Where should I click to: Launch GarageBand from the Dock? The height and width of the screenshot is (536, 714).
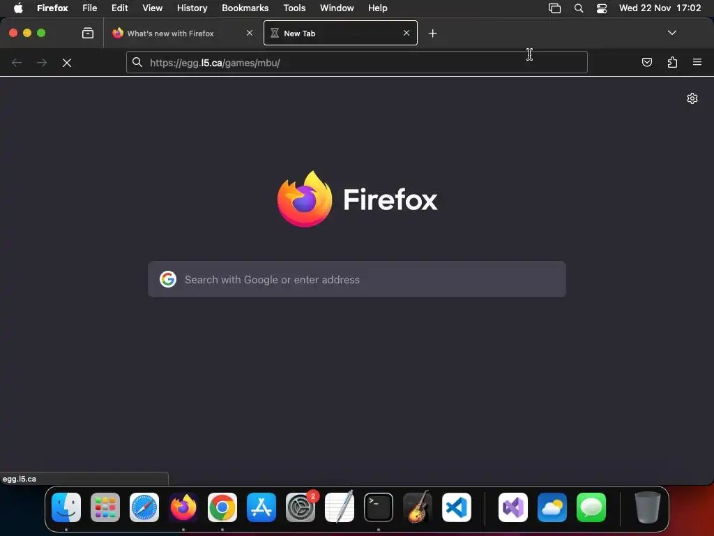pyautogui.click(x=418, y=507)
